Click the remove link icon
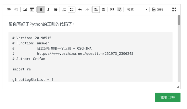The height and width of the screenshot is (109, 187). click(16, 10)
